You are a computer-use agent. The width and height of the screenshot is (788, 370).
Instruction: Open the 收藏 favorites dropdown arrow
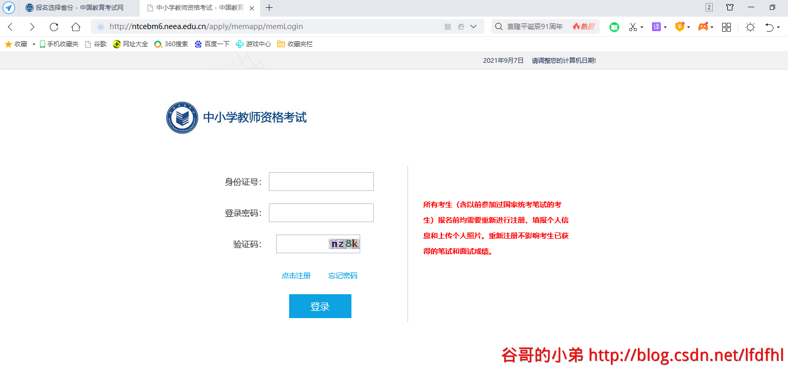[33, 44]
